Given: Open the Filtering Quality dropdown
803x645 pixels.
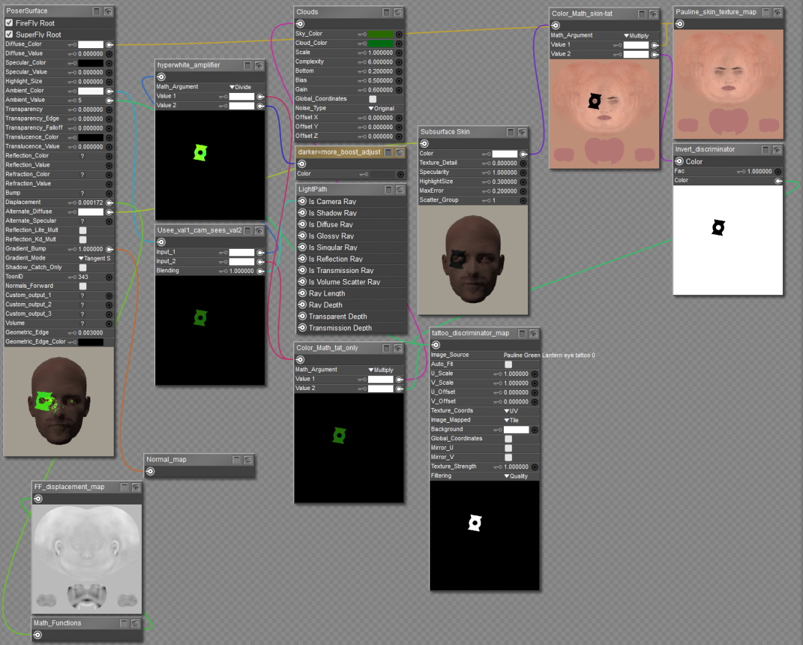Looking at the screenshot, I should pyautogui.click(x=516, y=476).
